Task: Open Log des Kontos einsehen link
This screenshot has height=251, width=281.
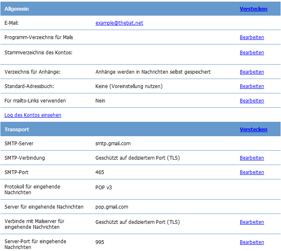Action: tap(33, 115)
